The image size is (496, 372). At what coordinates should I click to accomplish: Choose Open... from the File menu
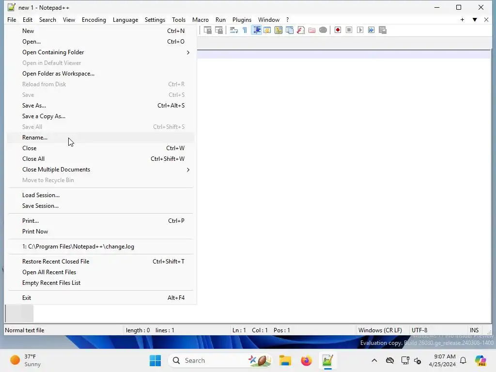click(x=101, y=42)
